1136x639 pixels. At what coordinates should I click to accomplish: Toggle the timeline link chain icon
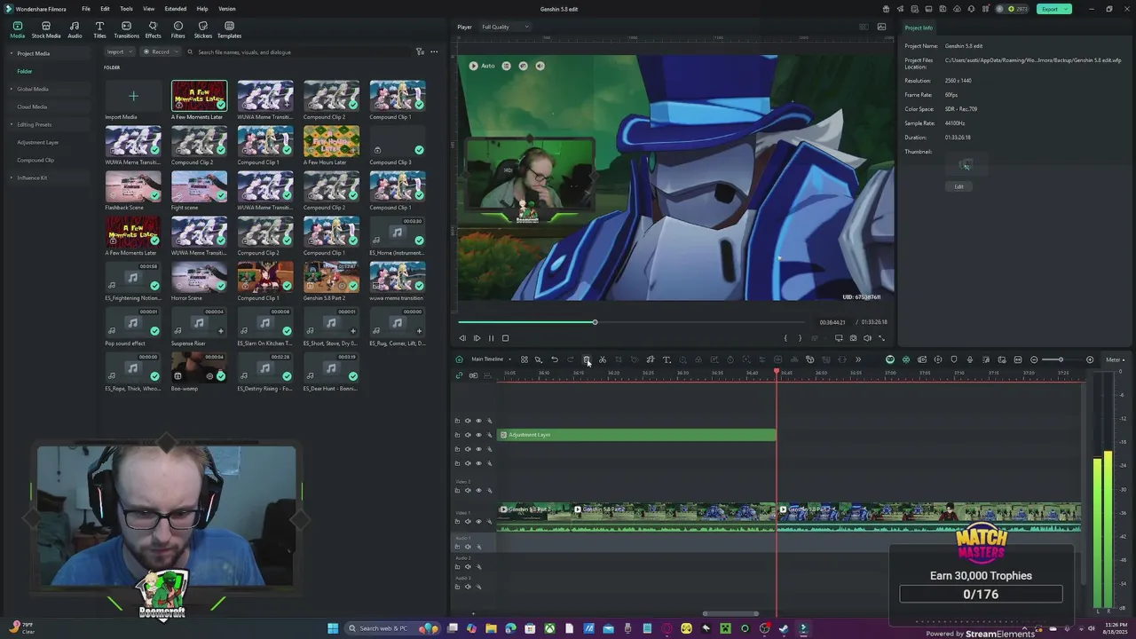pos(459,375)
